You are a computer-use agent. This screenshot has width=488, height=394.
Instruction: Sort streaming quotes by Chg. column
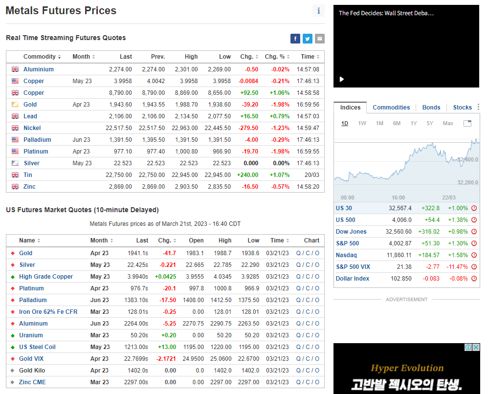249,57
